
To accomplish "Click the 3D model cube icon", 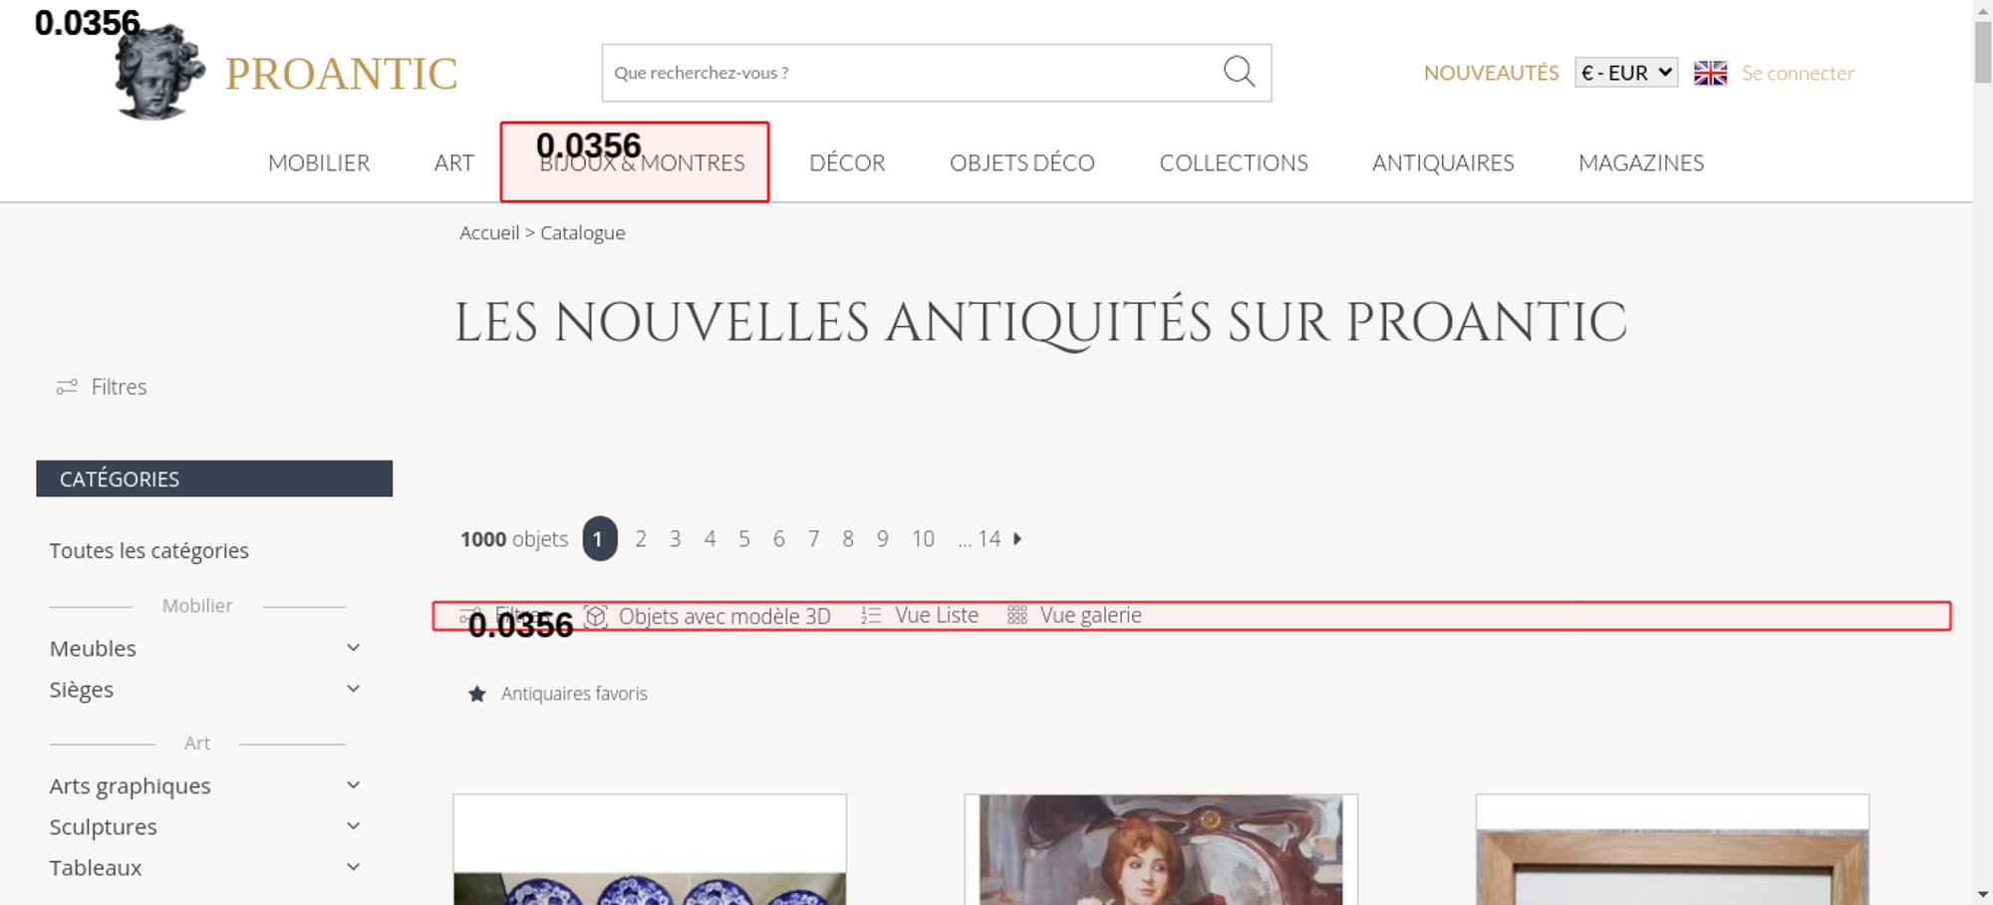I will coord(596,616).
